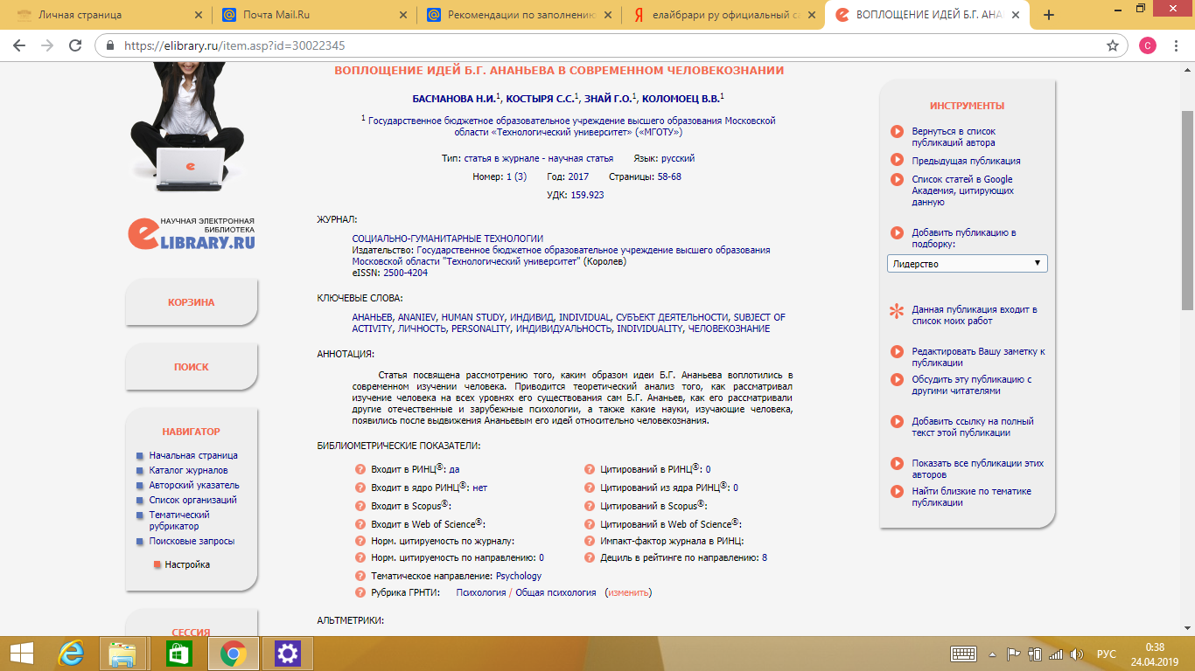Click author КОЛОМОЕЦ В.В.
This screenshot has height=671, width=1195.
(x=681, y=99)
